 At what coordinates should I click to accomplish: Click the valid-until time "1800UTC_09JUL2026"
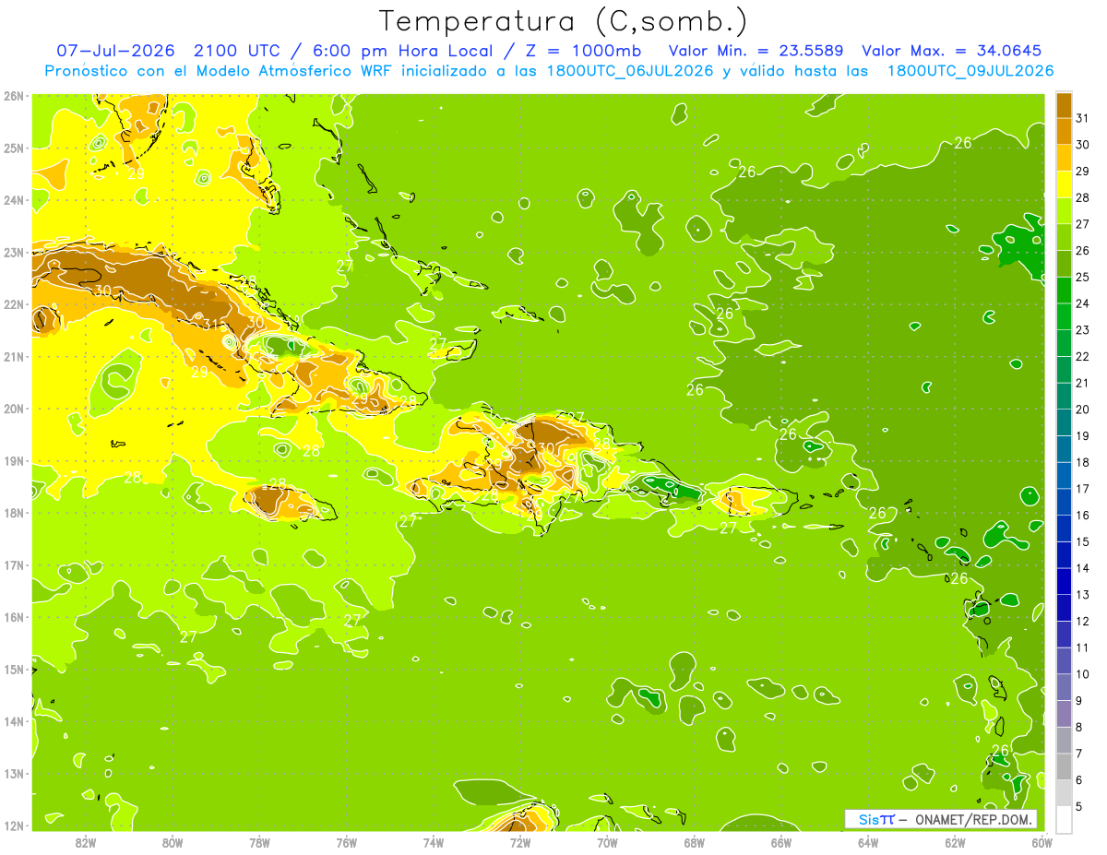tap(970, 71)
